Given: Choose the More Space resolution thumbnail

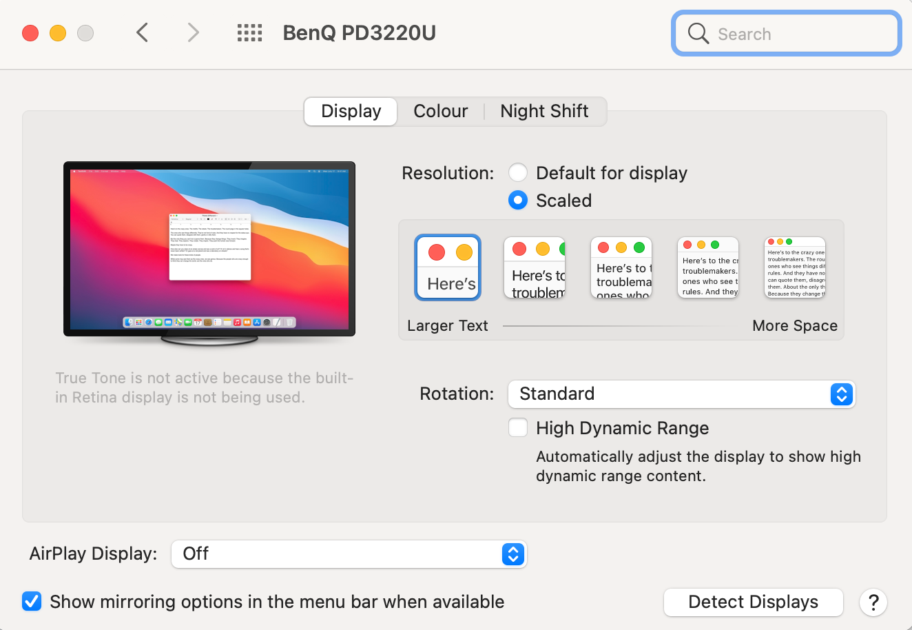Looking at the screenshot, I should [x=795, y=267].
